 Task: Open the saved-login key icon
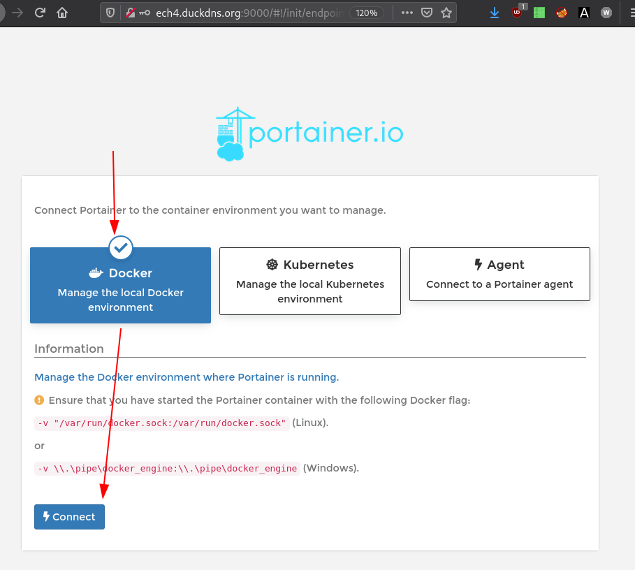(x=145, y=13)
